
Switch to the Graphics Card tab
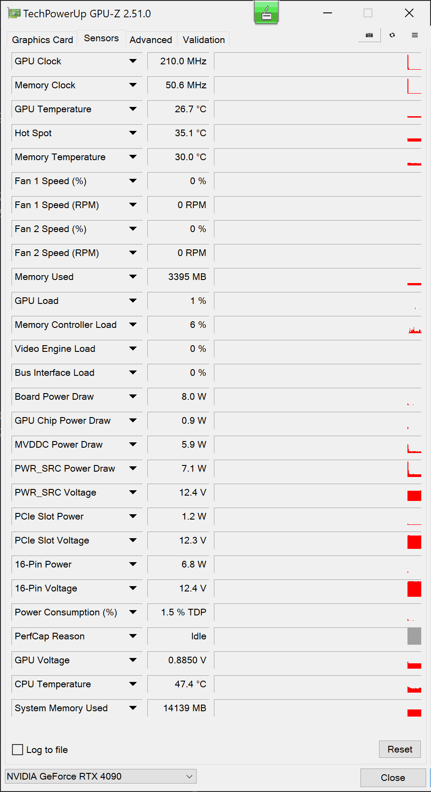click(43, 40)
